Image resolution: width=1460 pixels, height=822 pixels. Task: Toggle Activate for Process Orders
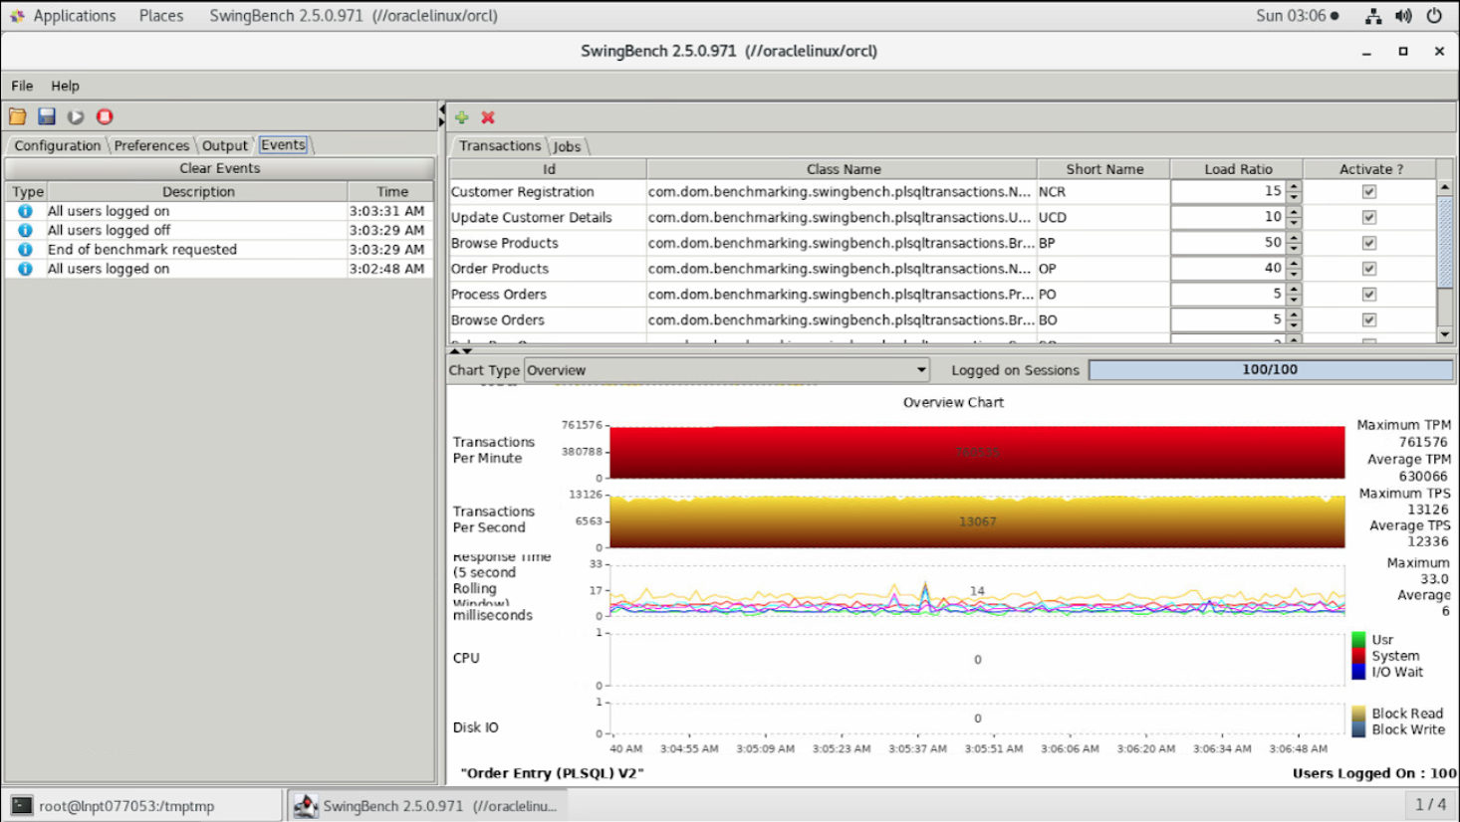coord(1369,295)
